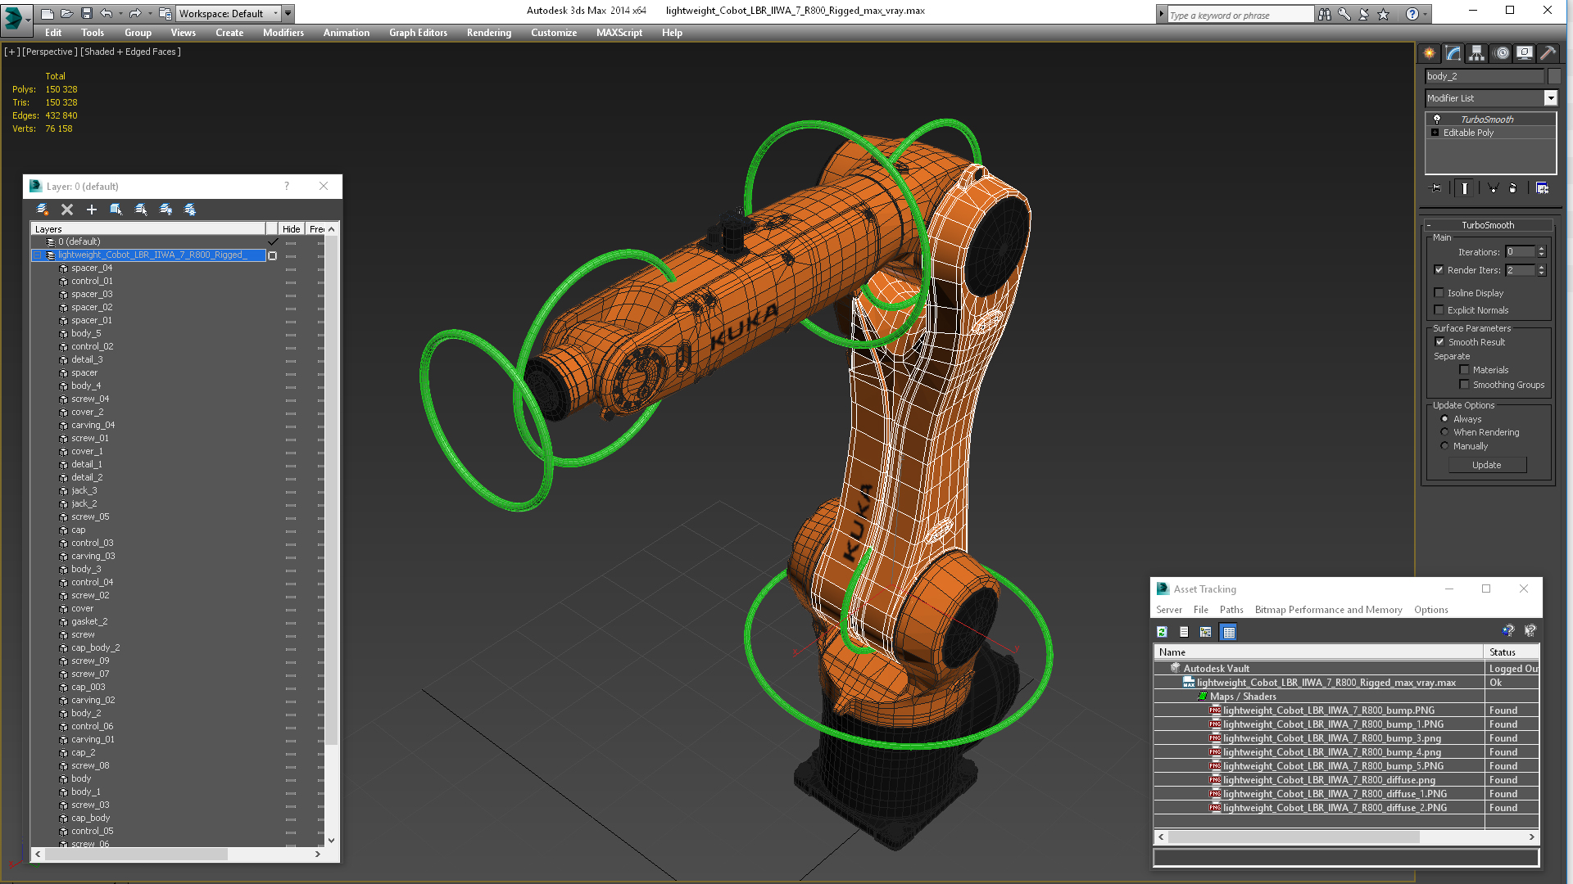Click the Update button
The width and height of the screenshot is (1573, 884).
pos(1486,465)
